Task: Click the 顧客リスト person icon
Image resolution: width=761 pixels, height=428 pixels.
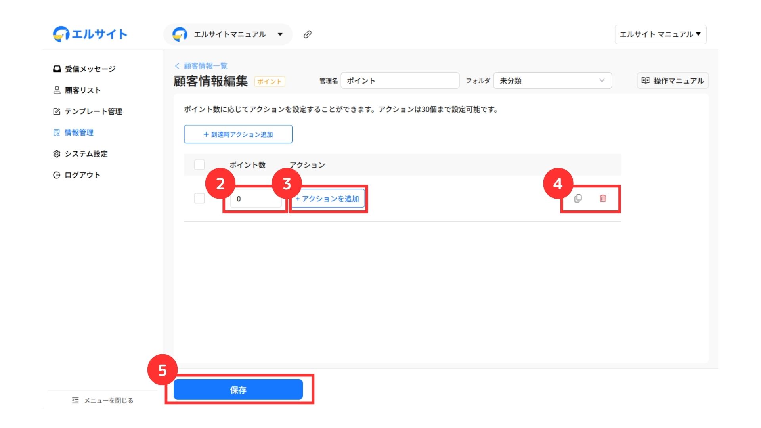Action: point(57,90)
